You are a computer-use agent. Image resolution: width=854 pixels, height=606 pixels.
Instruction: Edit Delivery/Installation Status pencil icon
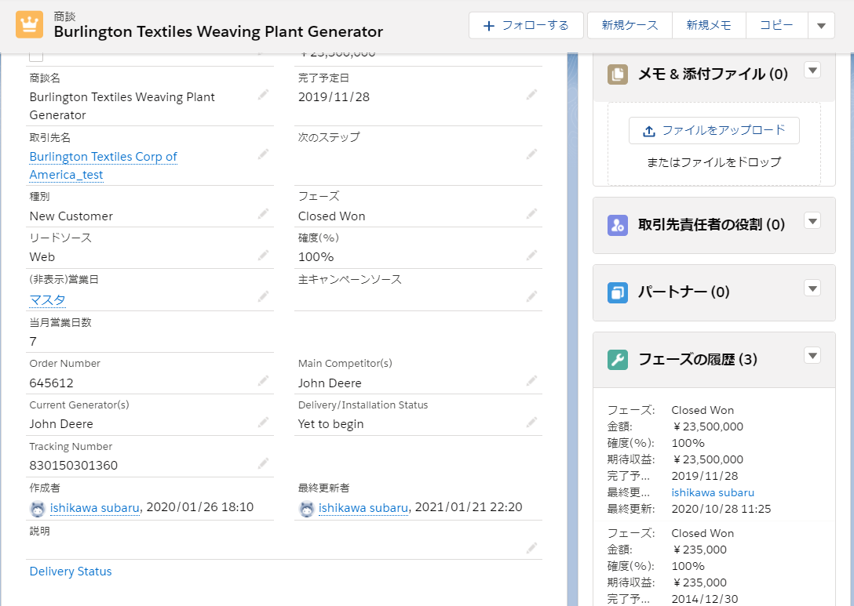click(531, 422)
